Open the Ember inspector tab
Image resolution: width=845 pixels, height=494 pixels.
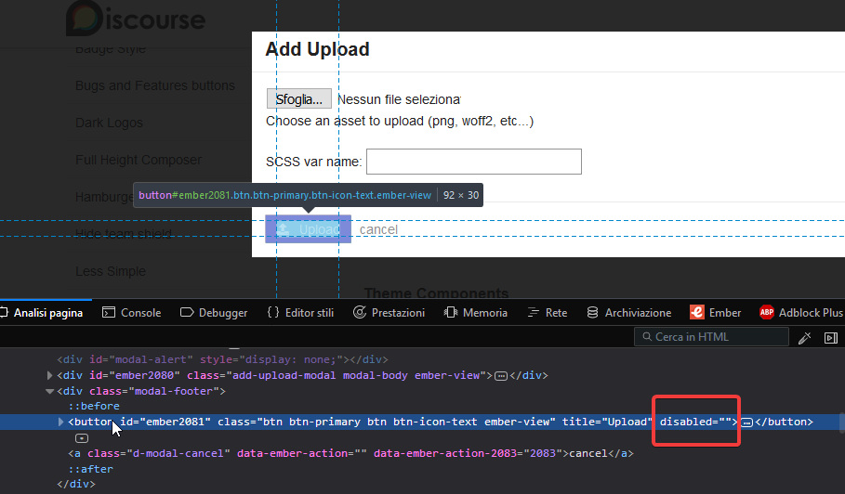point(715,313)
